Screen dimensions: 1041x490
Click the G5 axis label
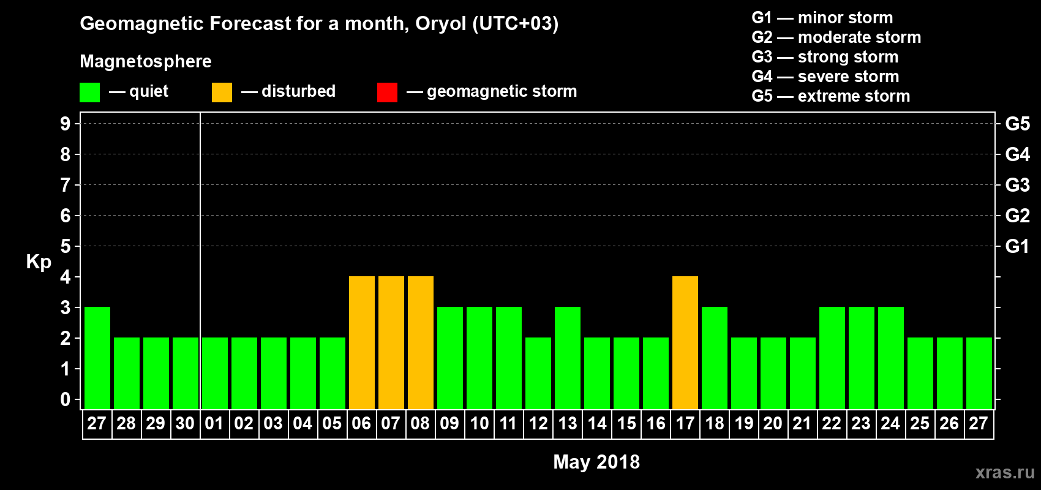(x=1018, y=124)
